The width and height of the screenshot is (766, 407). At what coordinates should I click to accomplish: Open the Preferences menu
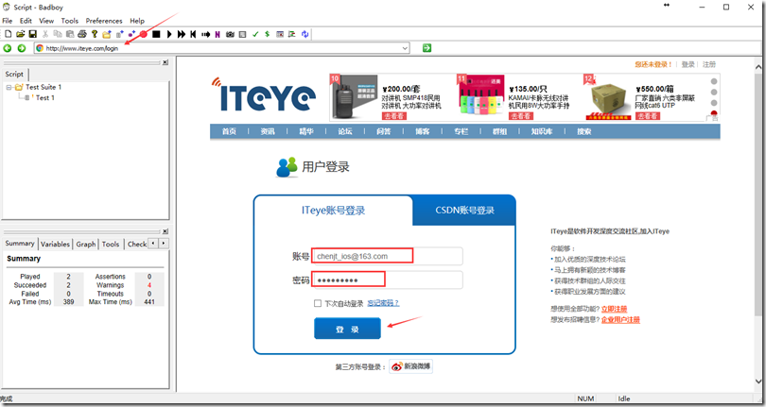[x=104, y=21]
